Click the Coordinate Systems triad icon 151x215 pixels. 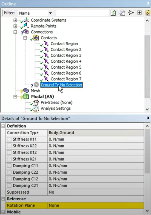tap(26, 20)
